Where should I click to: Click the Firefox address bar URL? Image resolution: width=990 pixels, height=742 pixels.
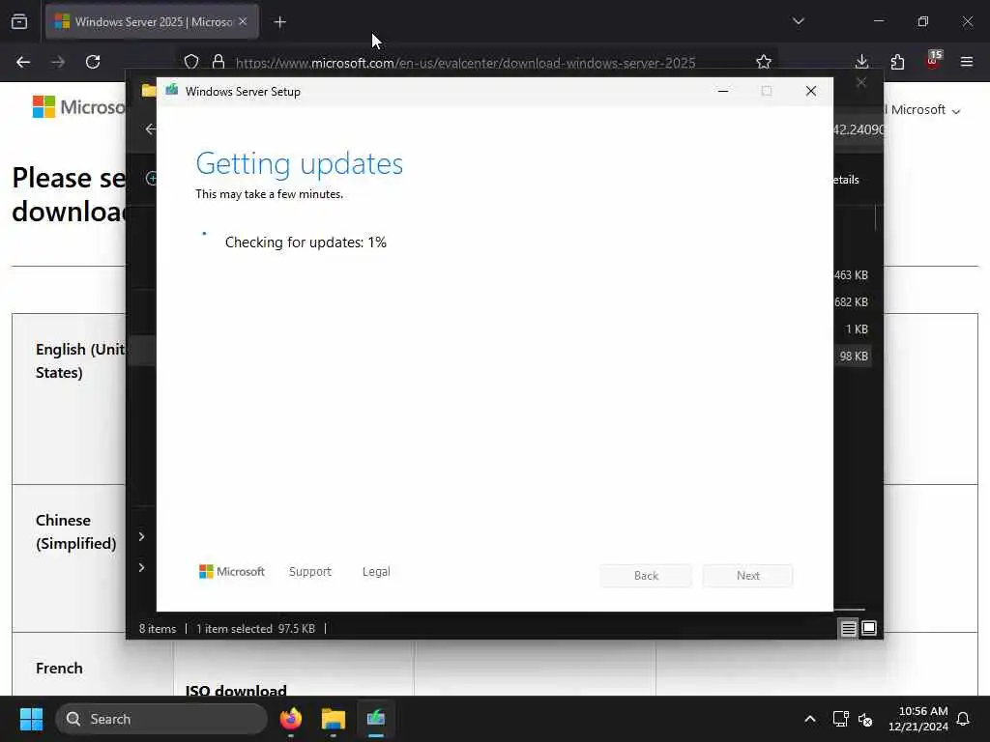[465, 63]
